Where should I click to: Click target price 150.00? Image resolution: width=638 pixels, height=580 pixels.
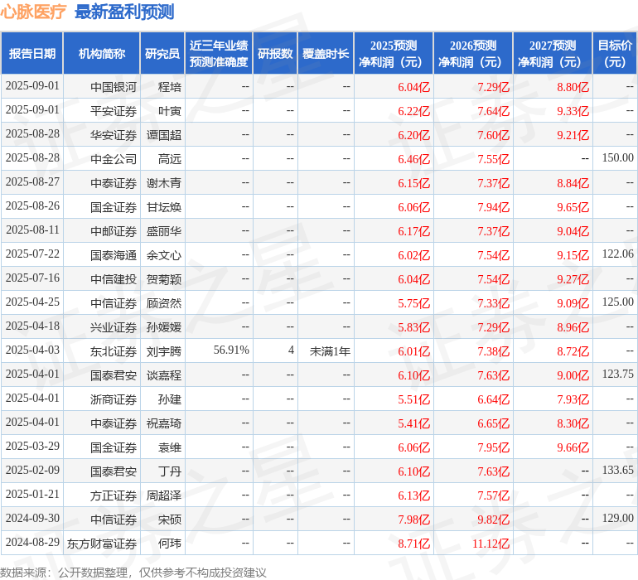tap(617, 157)
